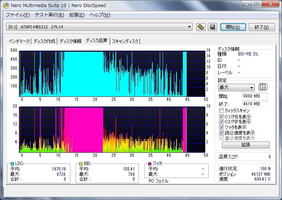This screenshot has width=282, height=200.
Task: Click the 品質スコア value 0
Action: 270,157
